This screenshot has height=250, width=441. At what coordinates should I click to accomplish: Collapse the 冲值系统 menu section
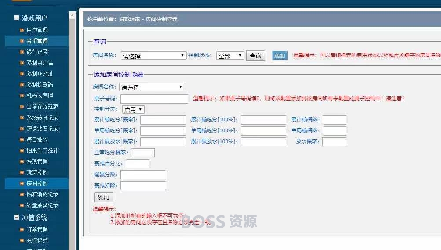[17, 218]
